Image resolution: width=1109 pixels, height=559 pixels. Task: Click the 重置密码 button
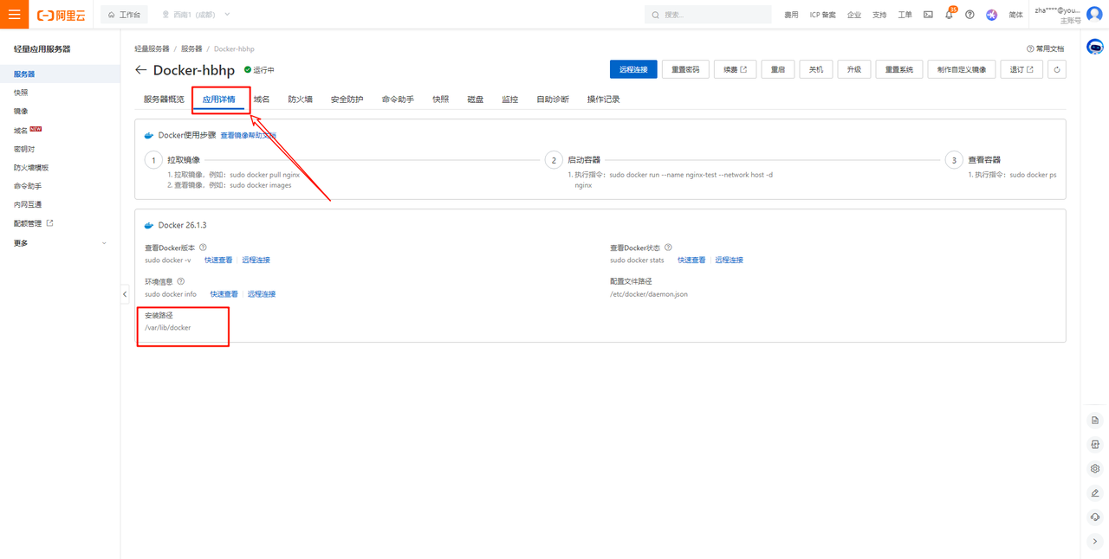coord(685,70)
